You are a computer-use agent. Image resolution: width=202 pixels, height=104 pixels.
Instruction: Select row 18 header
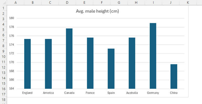(x=3, y=100)
